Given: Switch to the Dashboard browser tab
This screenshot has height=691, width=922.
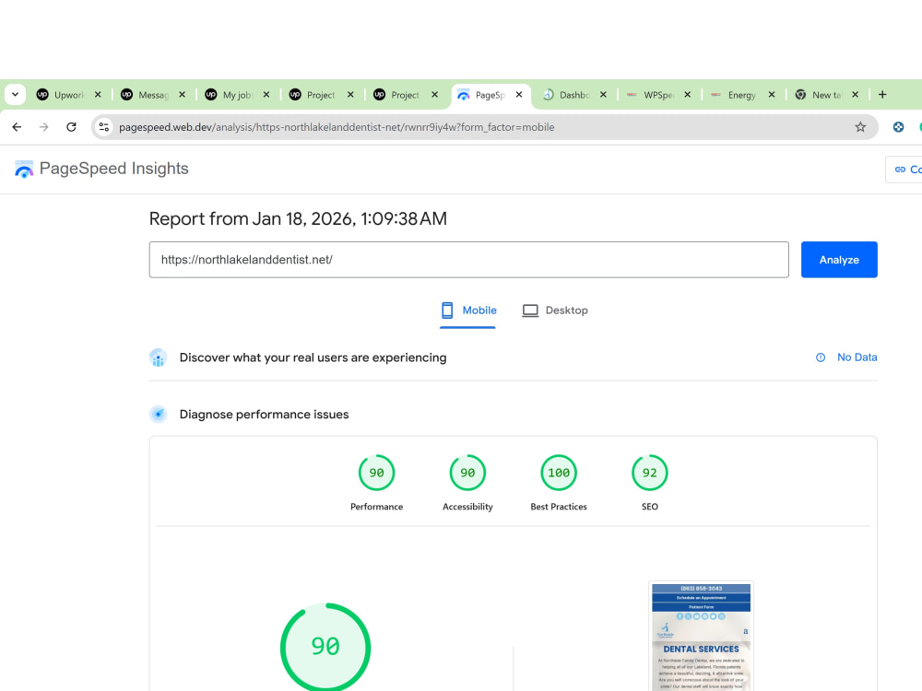Looking at the screenshot, I should pyautogui.click(x=566, y=95).
